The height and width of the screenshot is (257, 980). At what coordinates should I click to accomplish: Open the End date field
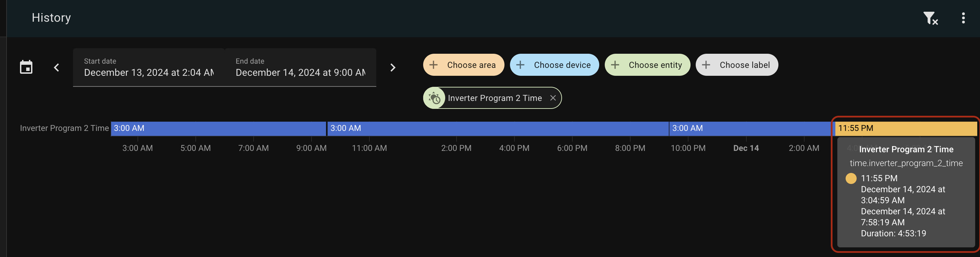tap(300, 72)
